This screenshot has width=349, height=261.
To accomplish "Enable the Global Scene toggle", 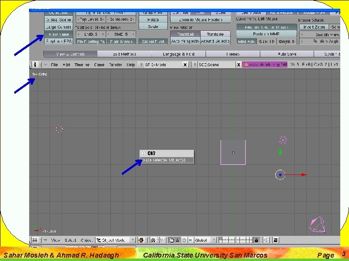I will tap(59, 20).
